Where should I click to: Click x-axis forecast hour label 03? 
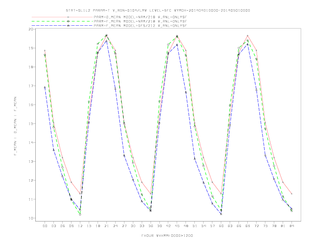[53, 226]
